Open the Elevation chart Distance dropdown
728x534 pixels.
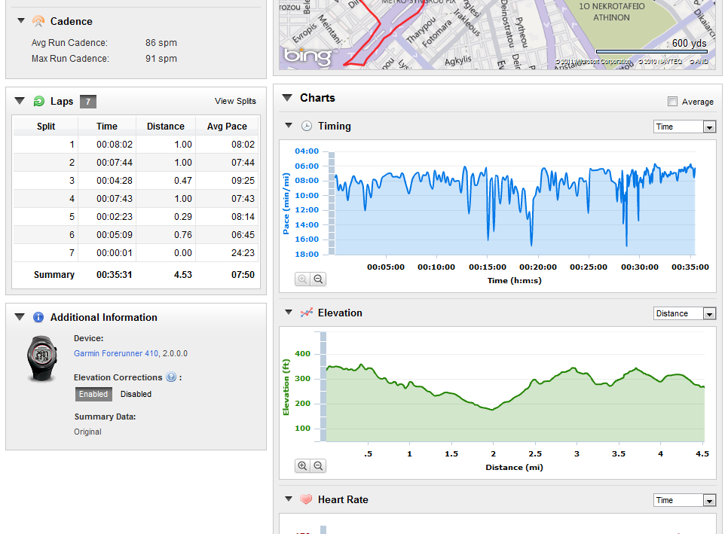684,313
